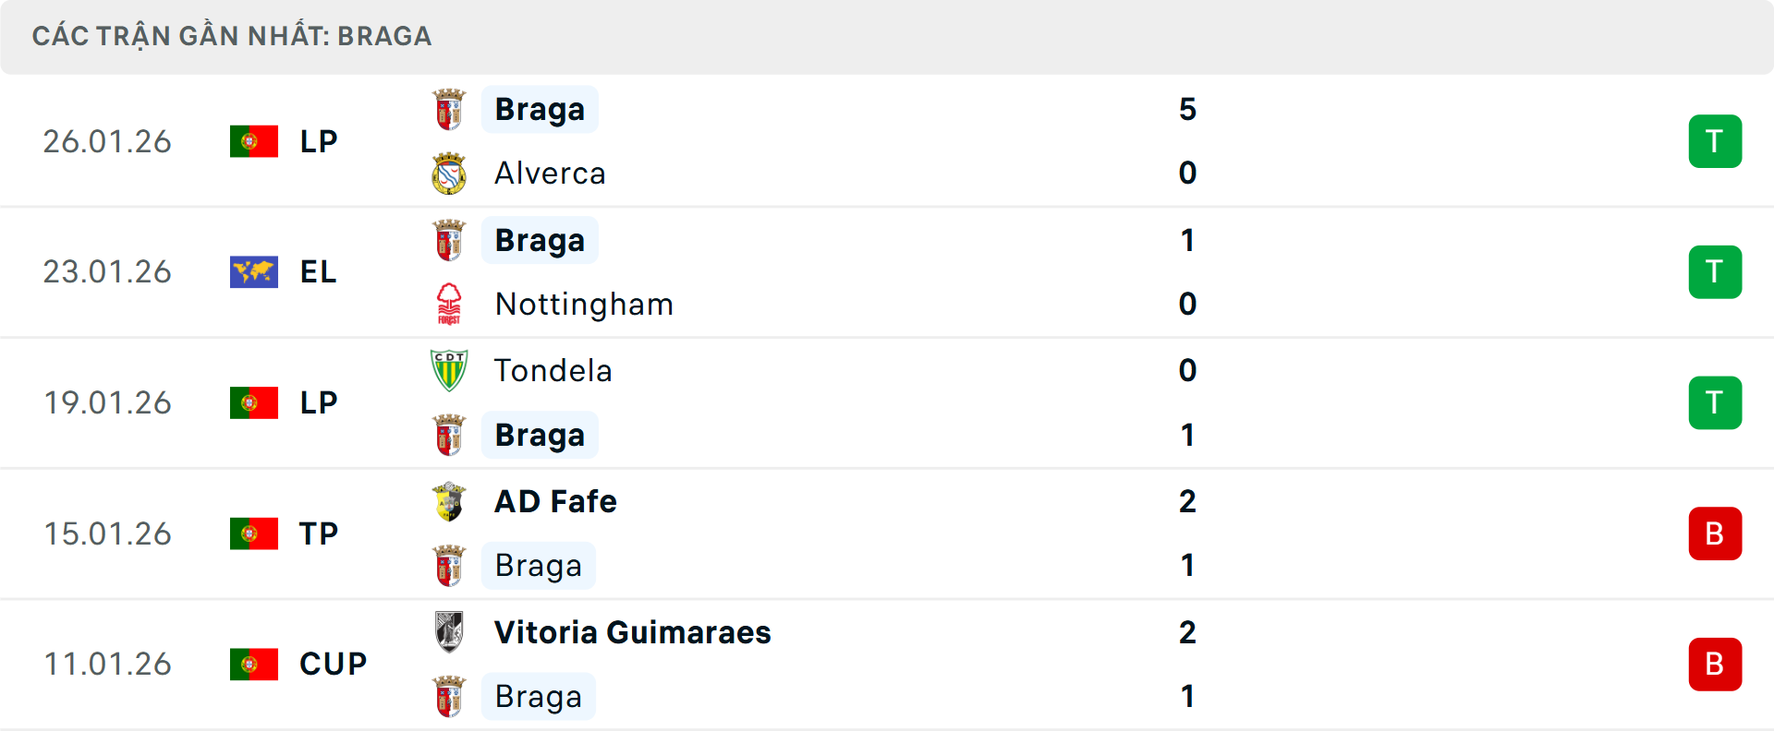Open the AD Fafe team link

(x=555, y=501)
